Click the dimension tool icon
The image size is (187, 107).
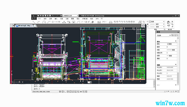click(x=104, y=22)
